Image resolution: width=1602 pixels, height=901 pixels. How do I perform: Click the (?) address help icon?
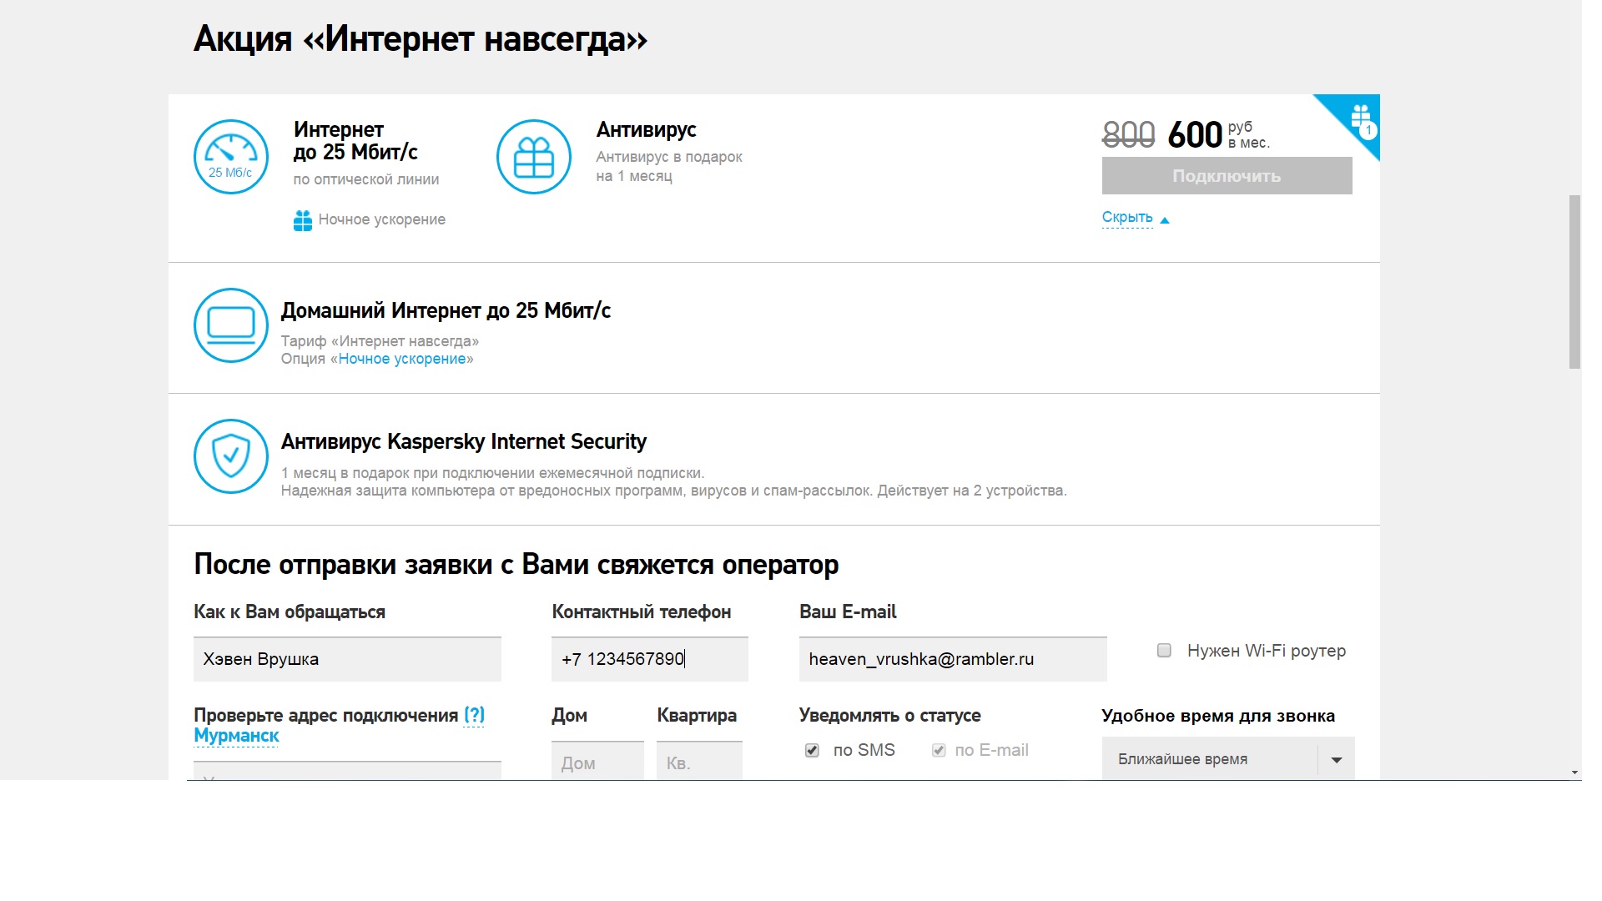click(x=474, y=715)
